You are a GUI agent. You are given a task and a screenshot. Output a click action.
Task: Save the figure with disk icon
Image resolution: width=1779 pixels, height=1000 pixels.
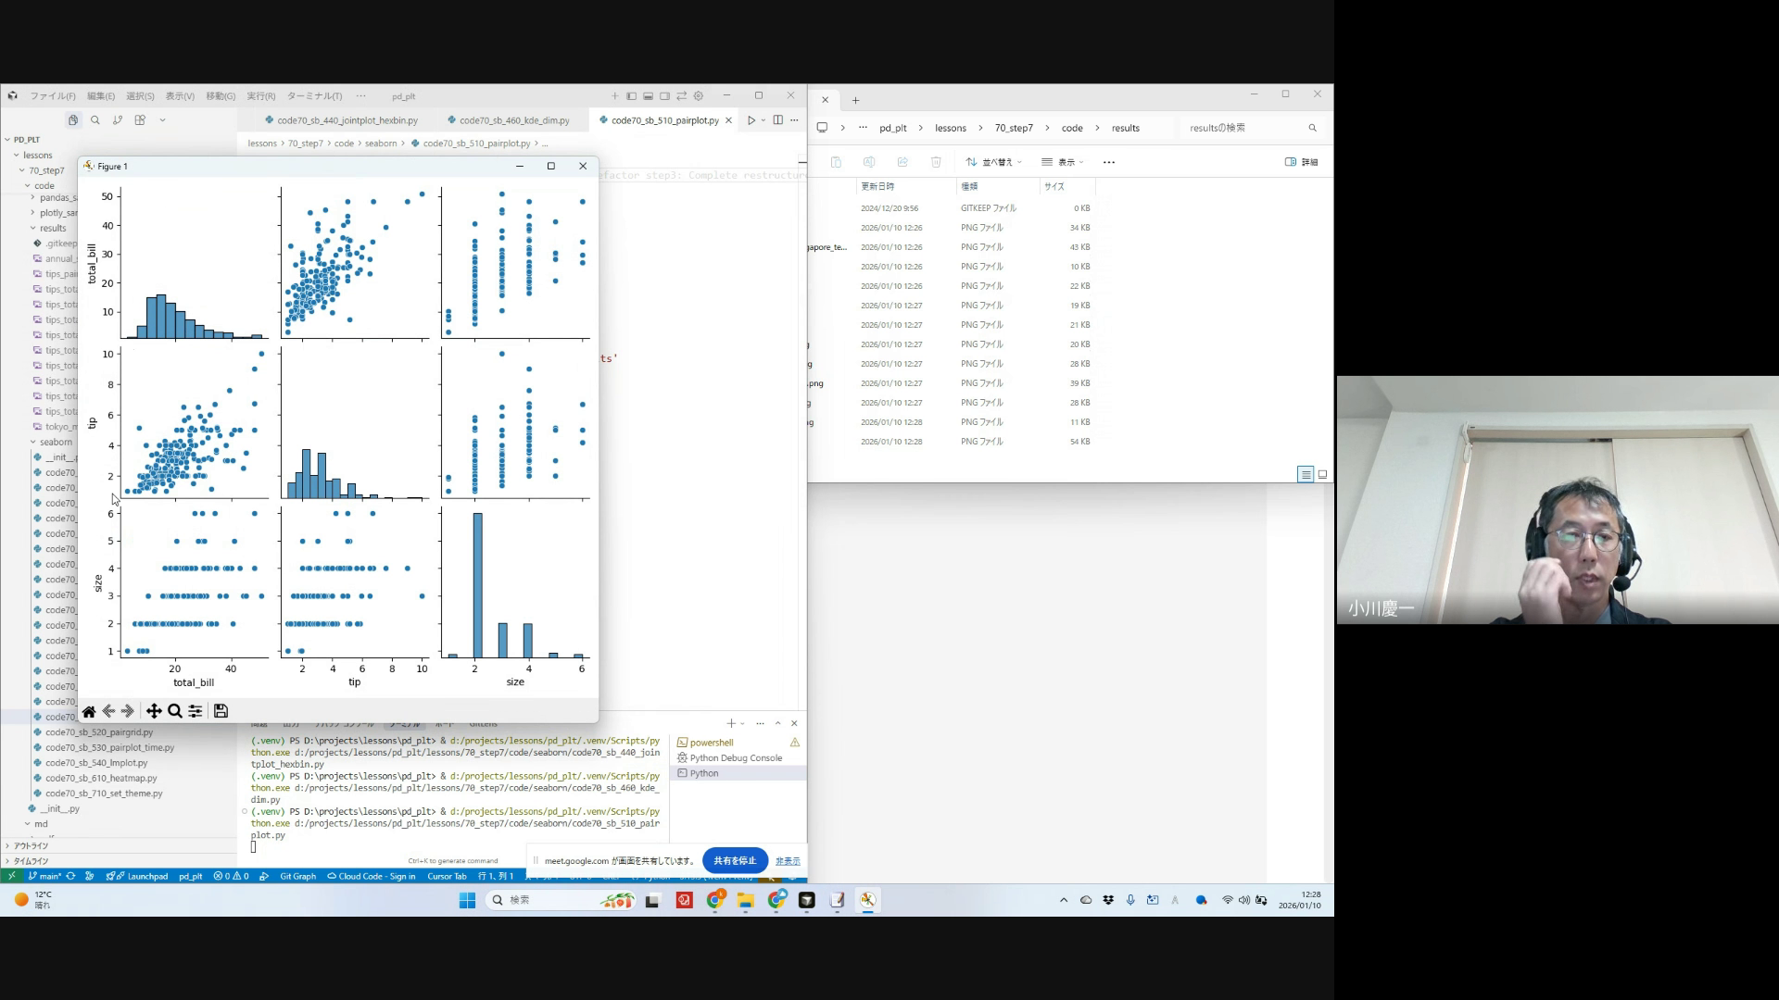pos(221,711)
